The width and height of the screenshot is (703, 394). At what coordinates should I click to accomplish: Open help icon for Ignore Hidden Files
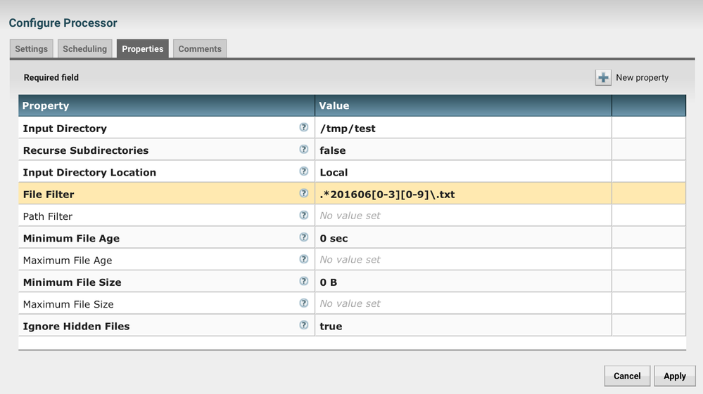303,324
